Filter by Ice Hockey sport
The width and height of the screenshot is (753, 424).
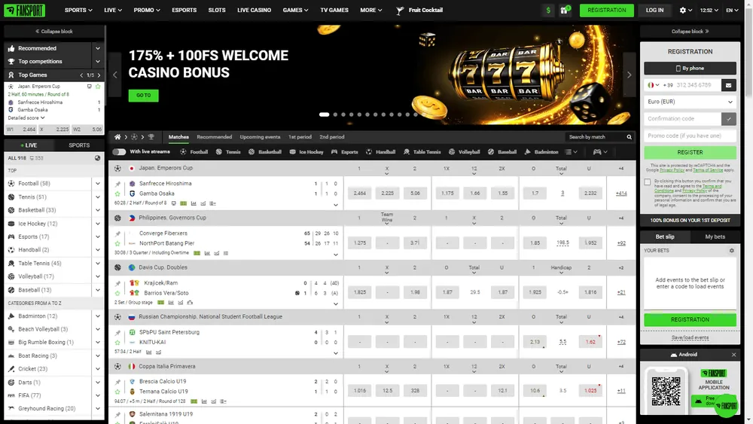pyautogui.click(x=306, y=151)
